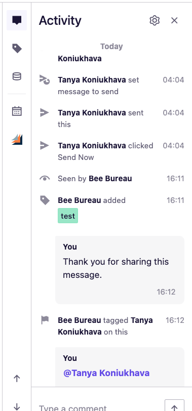Go to next item with down arrow
192x411 pixels.
tap(17, 406)
